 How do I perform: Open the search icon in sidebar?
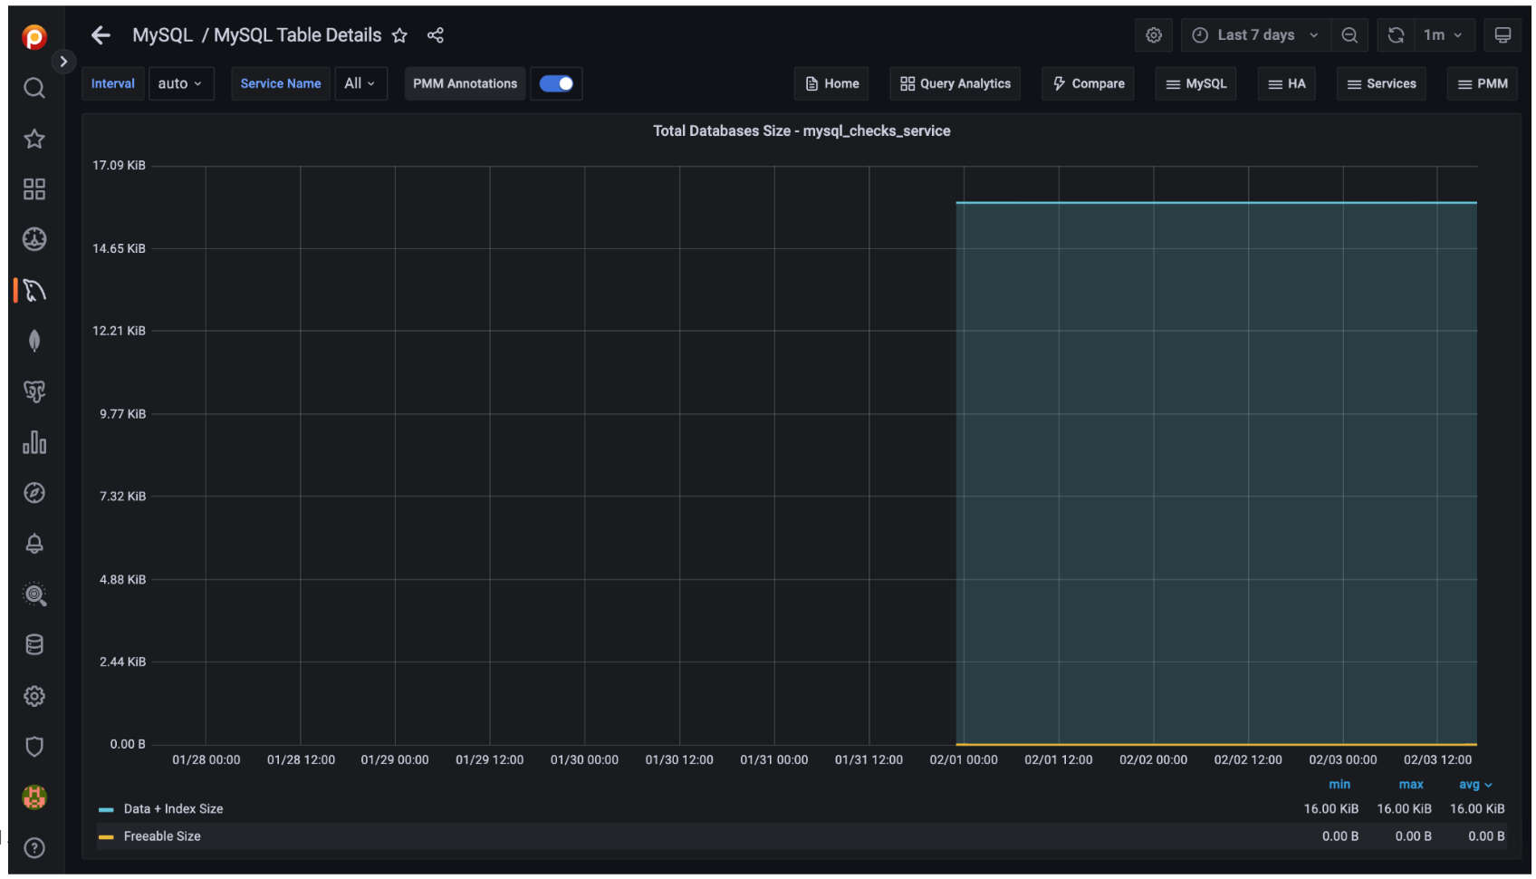click(x=34, y=88)
